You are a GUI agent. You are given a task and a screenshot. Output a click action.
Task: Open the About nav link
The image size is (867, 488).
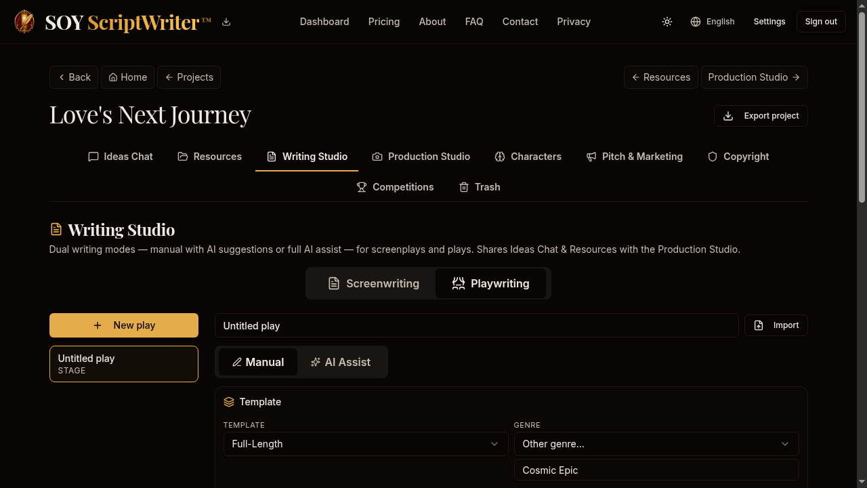(432, 22)
